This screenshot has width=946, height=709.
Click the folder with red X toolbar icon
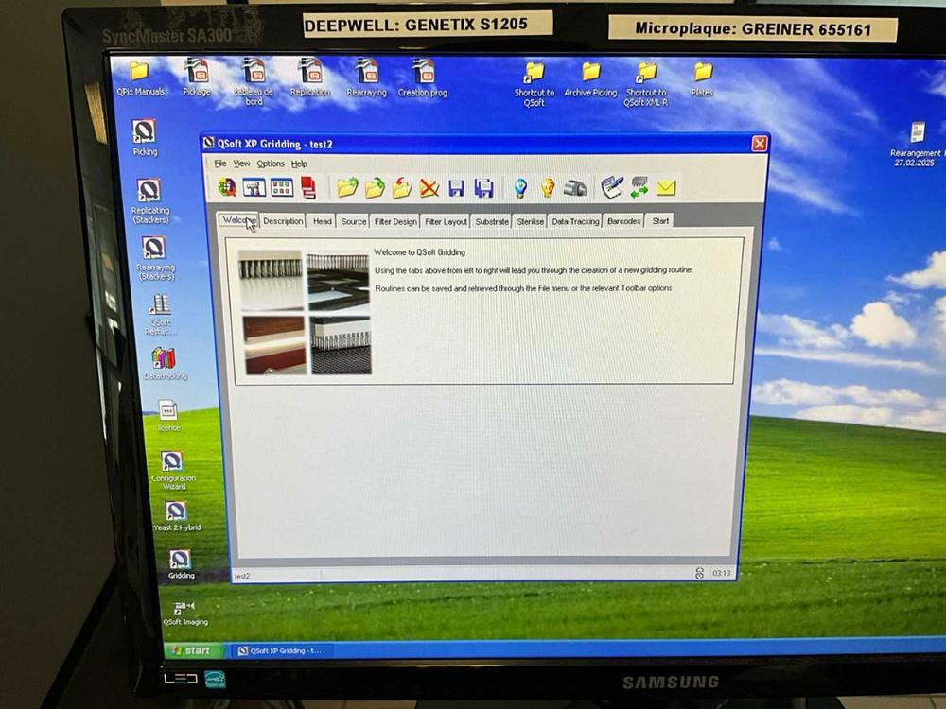pos(429,188)
